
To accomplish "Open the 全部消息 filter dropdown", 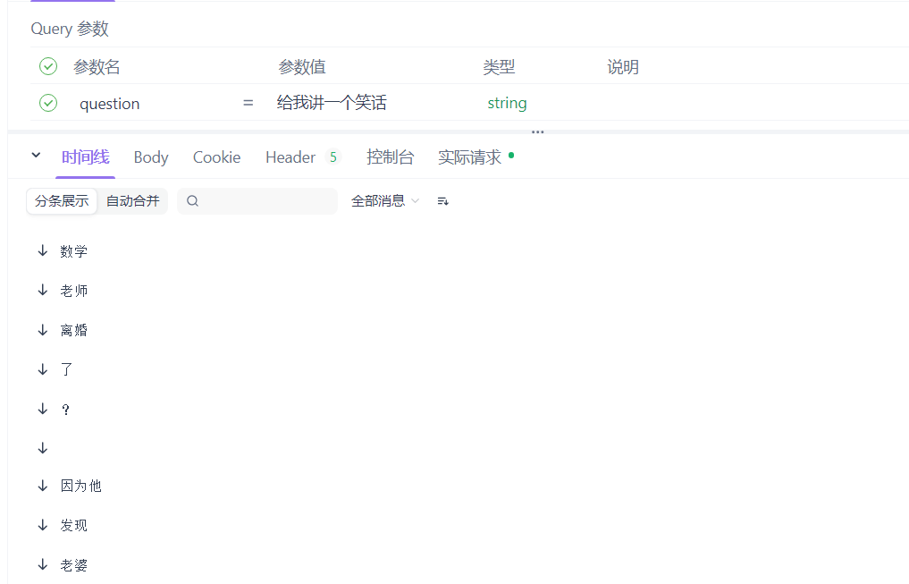I will pos(384,201).
